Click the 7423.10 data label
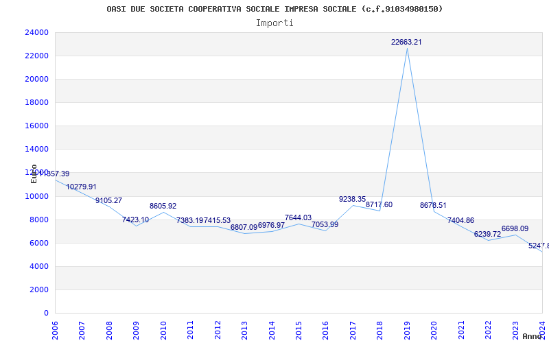 coord(135,220)
